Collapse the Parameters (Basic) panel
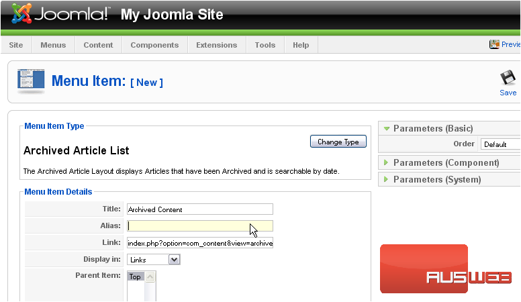This screenshot has height=302, width=521. click(449, 129)
